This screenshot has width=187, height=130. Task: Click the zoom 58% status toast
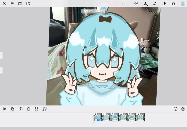pos(93,11)
